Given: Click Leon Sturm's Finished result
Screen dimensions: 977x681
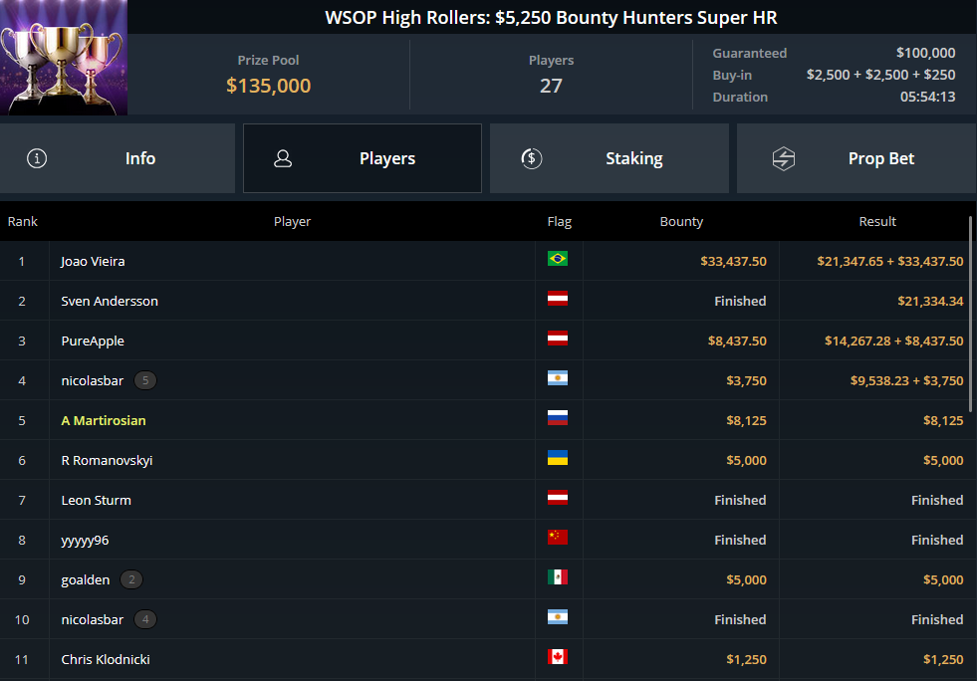Looking at the screenshot, I should click(937, 501).
